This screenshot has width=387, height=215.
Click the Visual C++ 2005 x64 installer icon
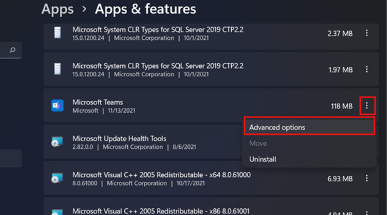click(x=57, y=178)
